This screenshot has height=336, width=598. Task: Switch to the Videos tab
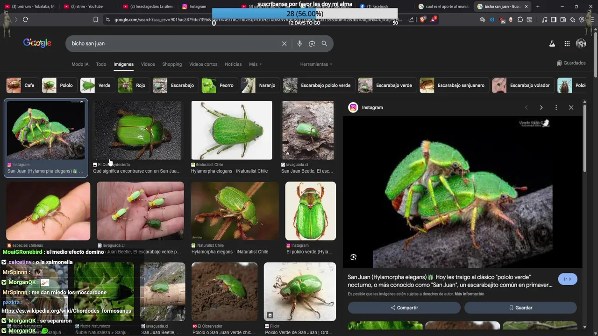148,64
